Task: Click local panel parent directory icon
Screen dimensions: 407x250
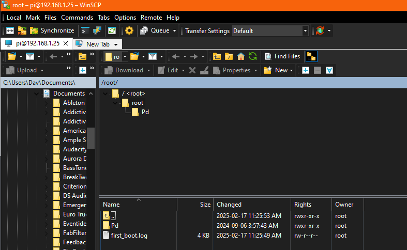Action: 83,56
